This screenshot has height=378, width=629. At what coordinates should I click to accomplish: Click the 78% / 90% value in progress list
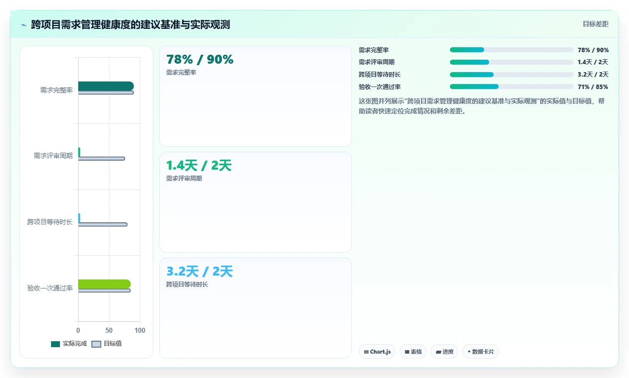(x=593, y=50)
